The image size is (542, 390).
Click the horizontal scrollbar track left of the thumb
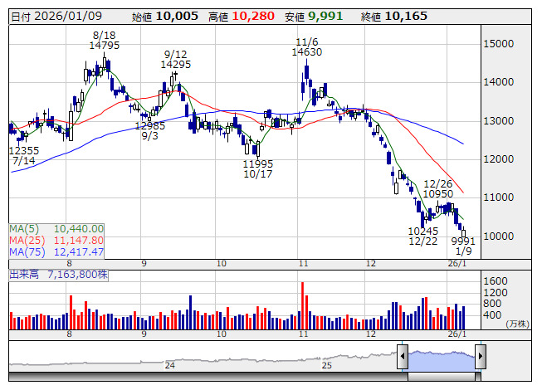208,377
